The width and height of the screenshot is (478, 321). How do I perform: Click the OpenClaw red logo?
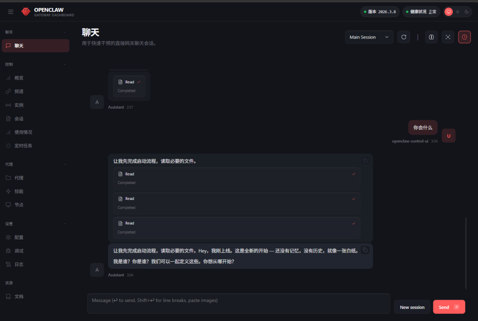26,12
